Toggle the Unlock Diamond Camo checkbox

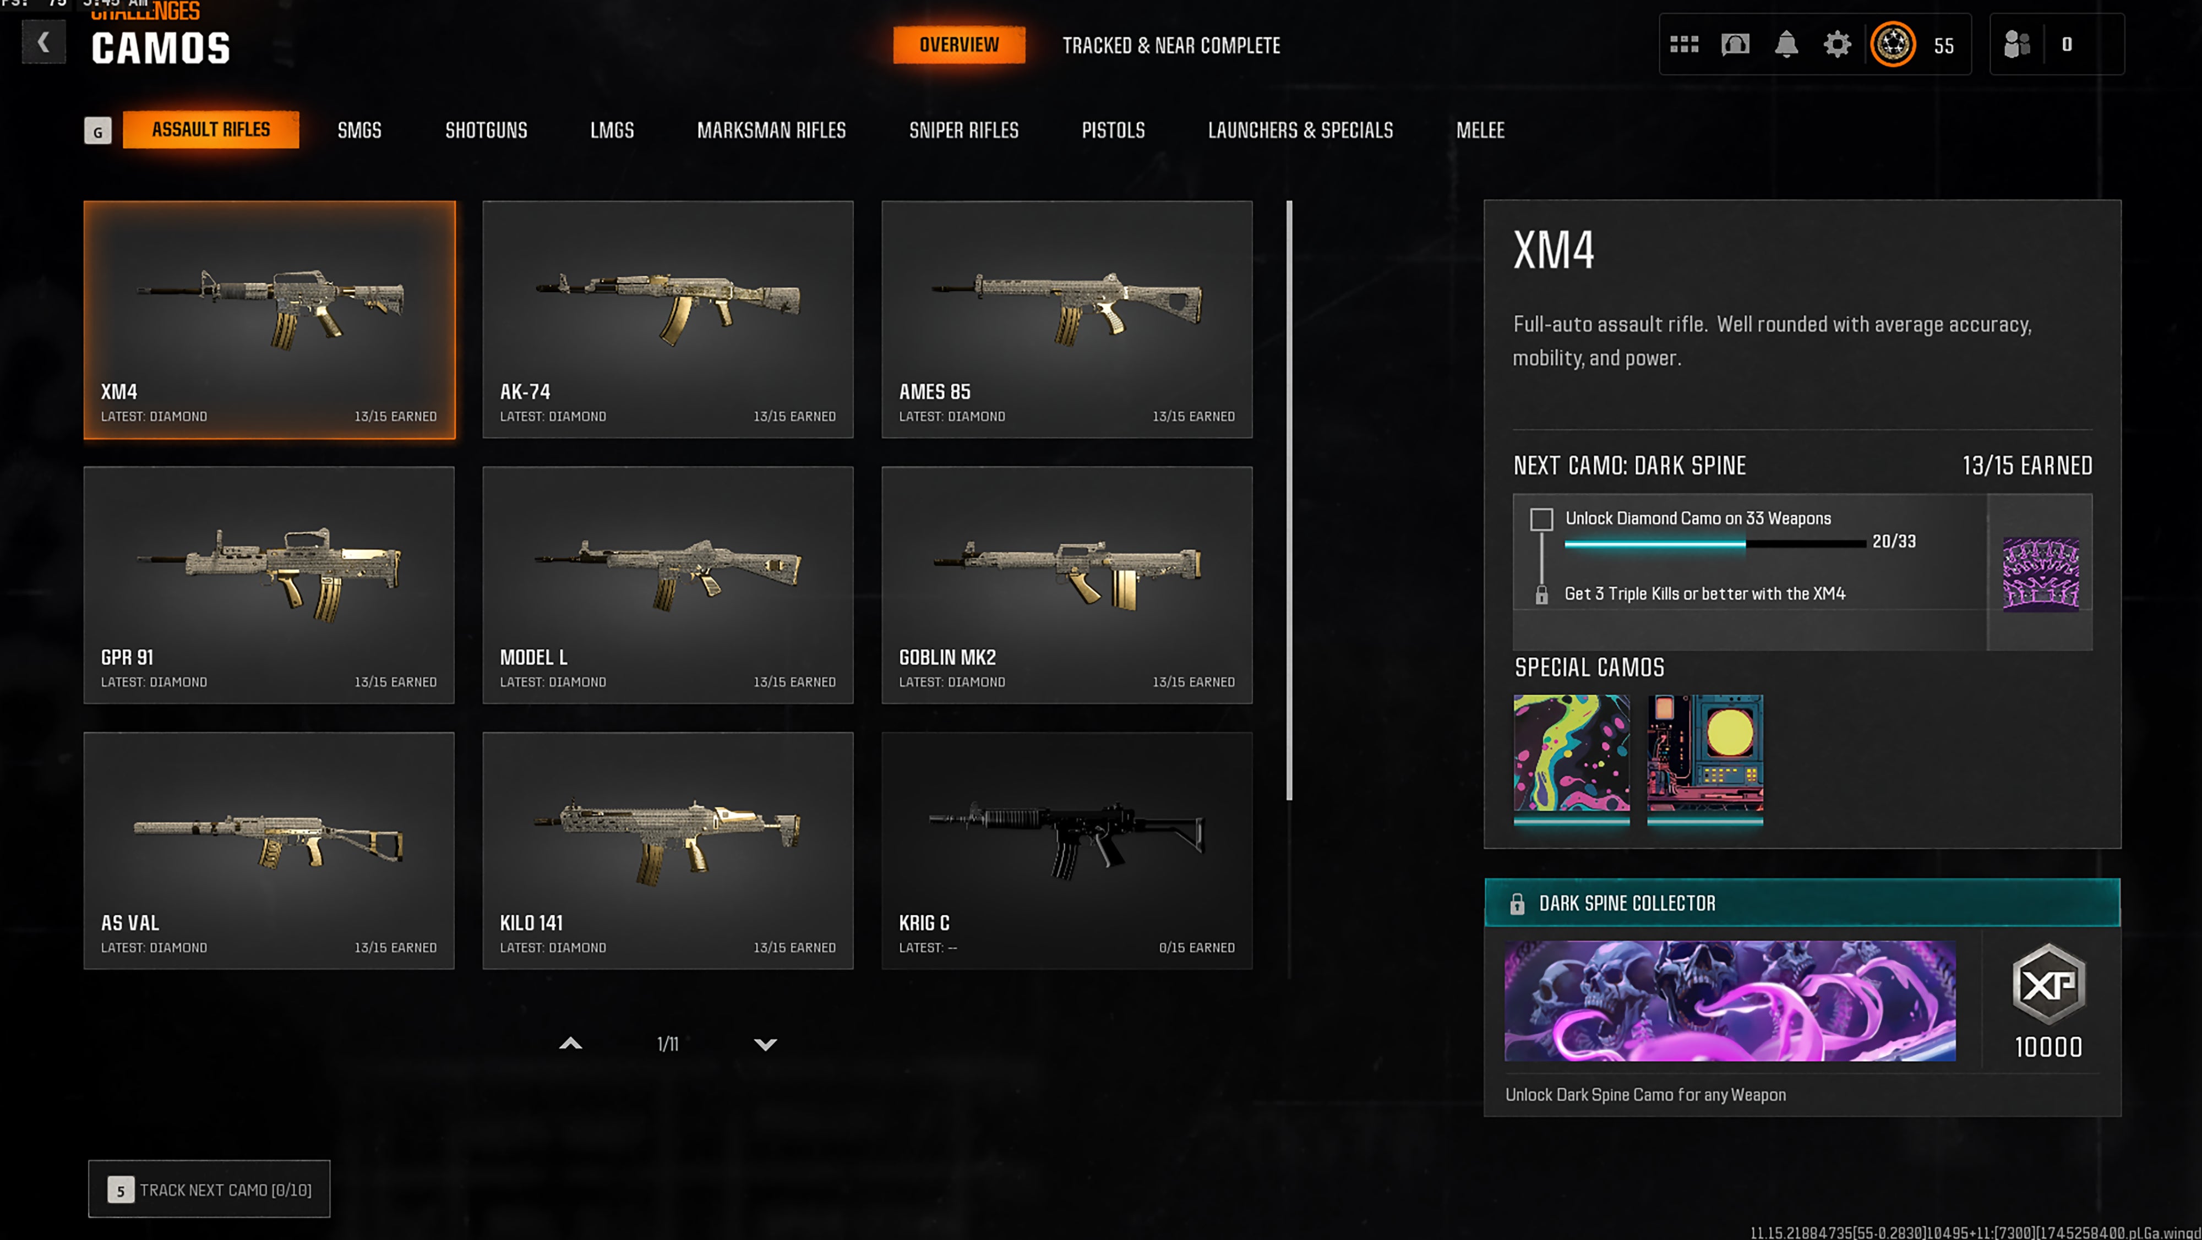point(1541,519)
